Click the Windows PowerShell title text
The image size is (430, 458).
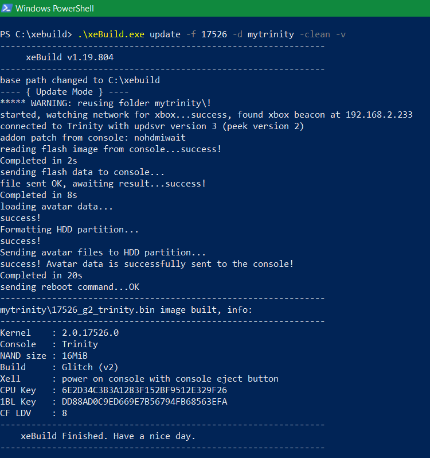point(54,9)
